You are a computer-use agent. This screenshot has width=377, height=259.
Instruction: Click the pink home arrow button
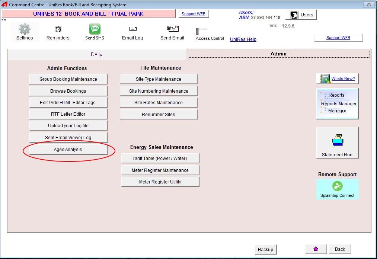click(316, 249)
